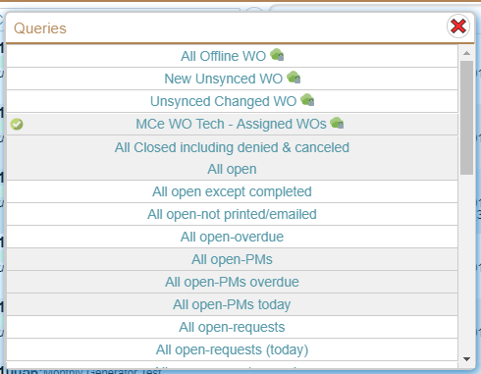481x374 pixels.
Task: Select the All open-PMs query
Action: (x=232, y=259)
